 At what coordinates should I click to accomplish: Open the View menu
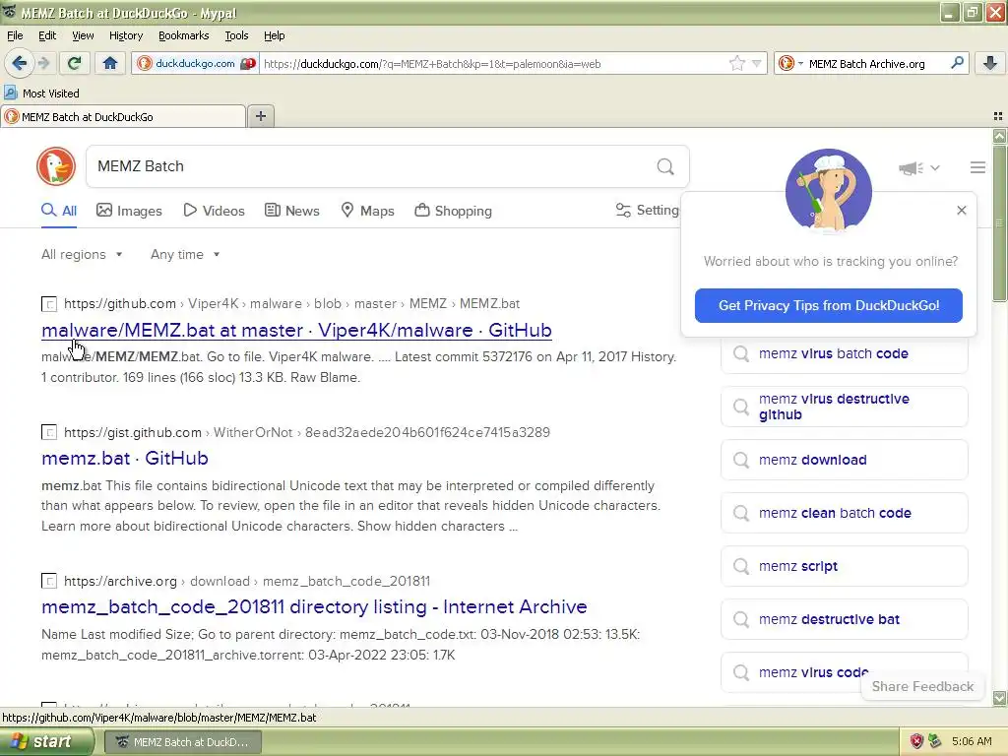(x=83, y=36)
